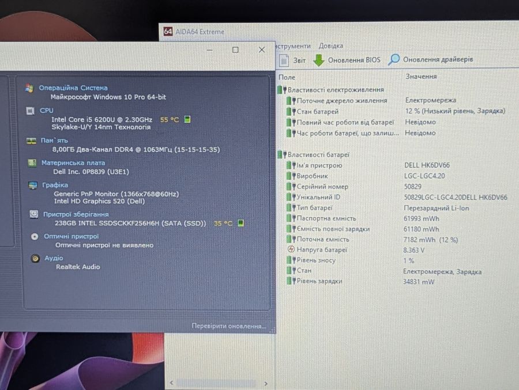Click the Рівень зарядки row icon
The image size is (519, 390).
pyautogui.click(x=291, y=281)
